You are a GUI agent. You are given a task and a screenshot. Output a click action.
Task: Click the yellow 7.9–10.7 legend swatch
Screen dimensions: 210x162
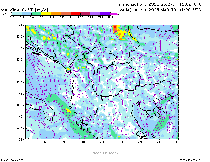pos(46,14)
